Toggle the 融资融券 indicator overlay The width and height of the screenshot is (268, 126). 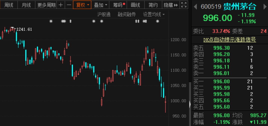[127, 14]
